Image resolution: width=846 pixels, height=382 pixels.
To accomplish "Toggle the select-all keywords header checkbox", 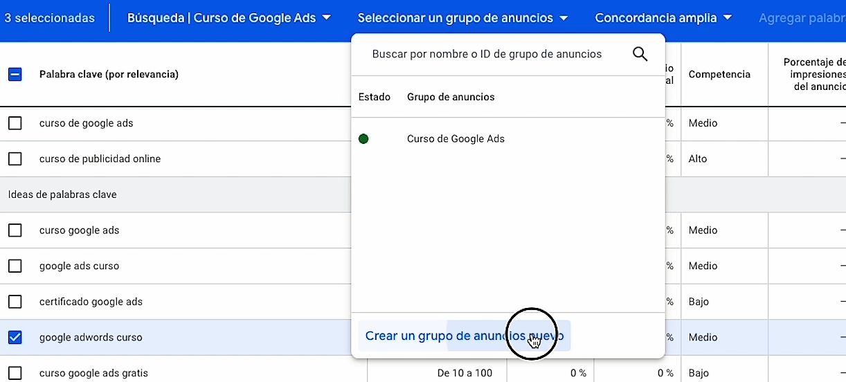I will 15,74.
